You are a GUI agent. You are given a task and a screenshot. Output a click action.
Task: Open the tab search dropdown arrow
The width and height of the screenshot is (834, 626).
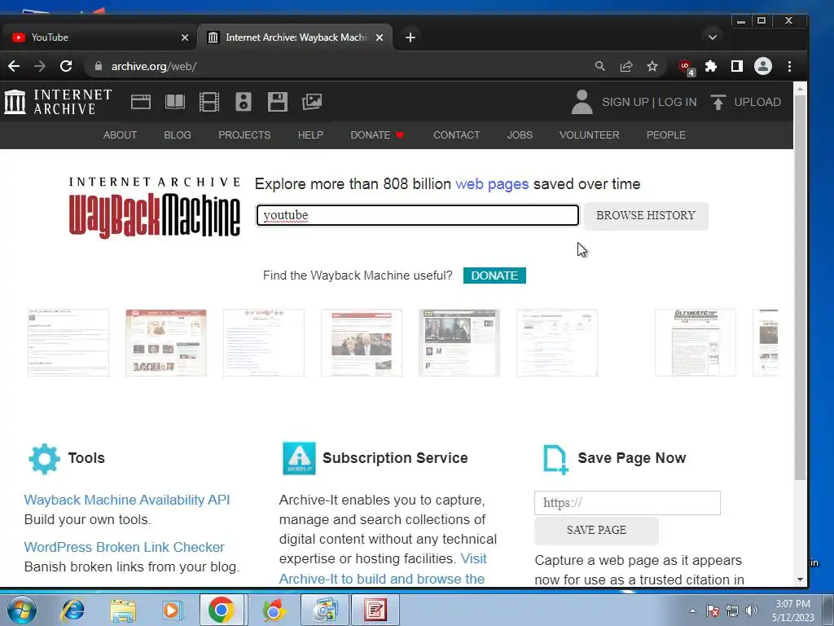pyautogui.click(x=712, y=37)
